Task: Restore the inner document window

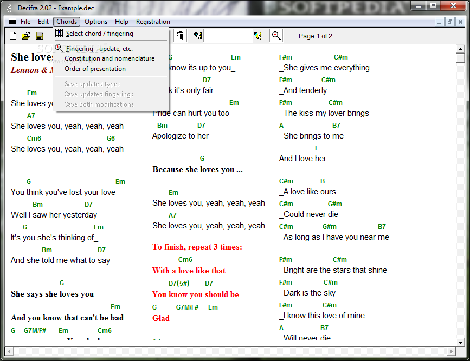Action: point(449,22)
